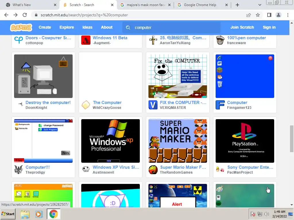Click cottonpop's user avatar
The width and height of the screenshot is (294, 220).
click(19, 40)
